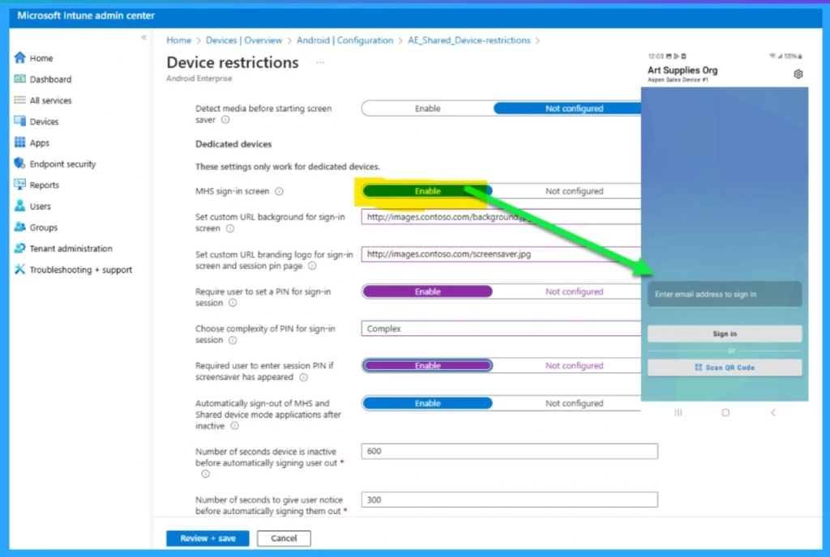
Task: Open the Devices sidebar icon
Action: tap(20, 121)
